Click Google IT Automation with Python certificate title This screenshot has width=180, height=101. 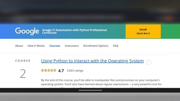point(75,31)
